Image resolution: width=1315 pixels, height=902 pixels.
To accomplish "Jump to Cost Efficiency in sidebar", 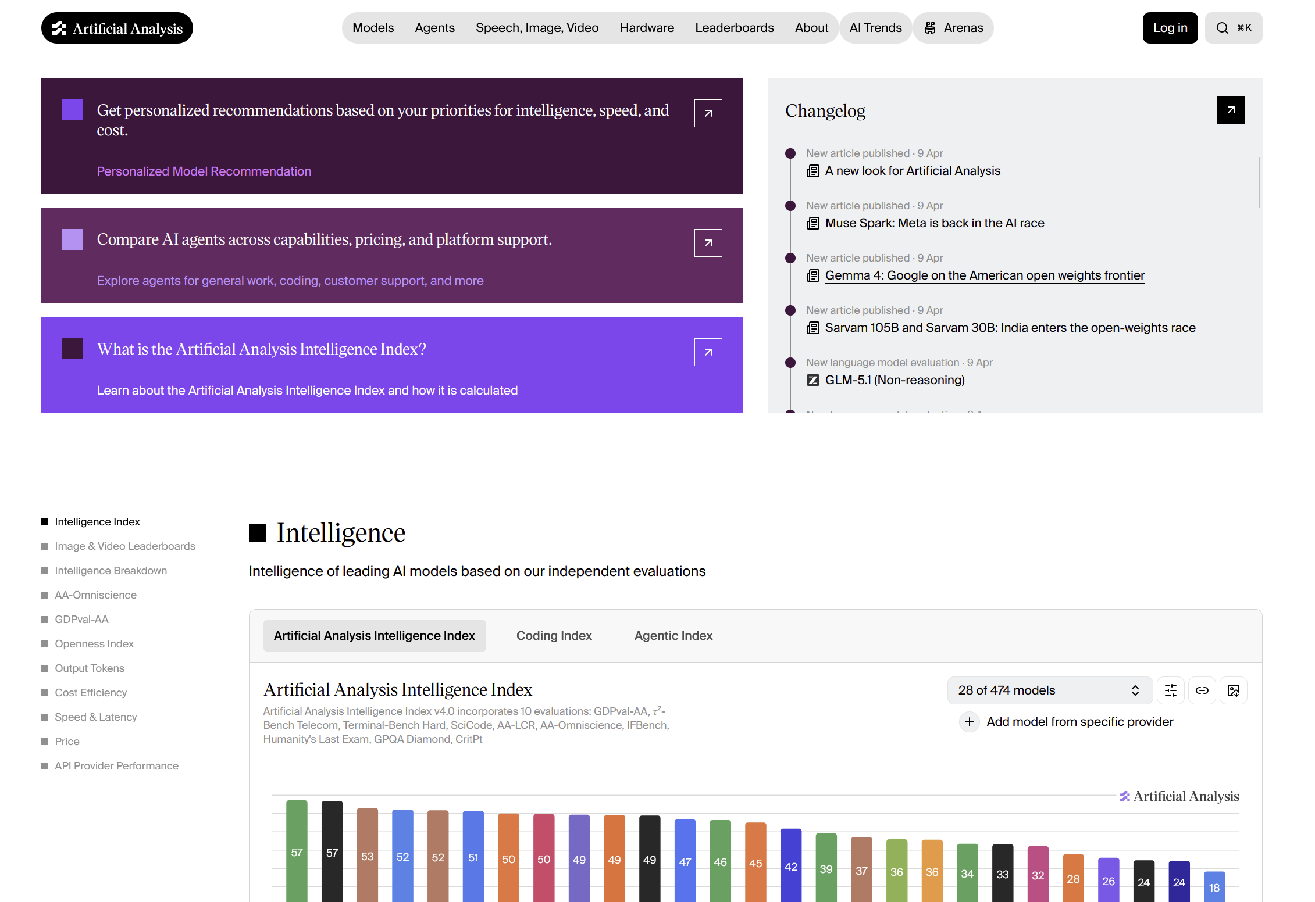I will (x=91, y=693).
